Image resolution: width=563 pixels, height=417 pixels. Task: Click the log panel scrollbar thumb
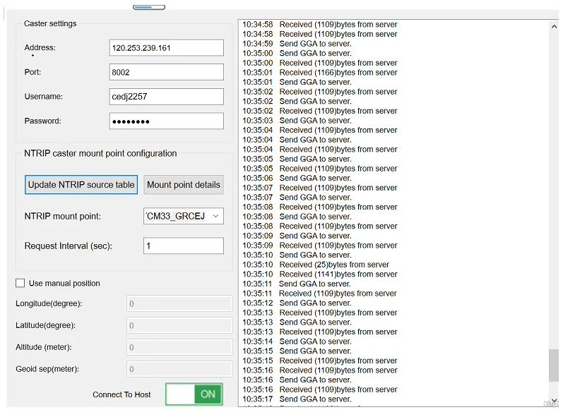pyautogui.click(x=553, y=365)
